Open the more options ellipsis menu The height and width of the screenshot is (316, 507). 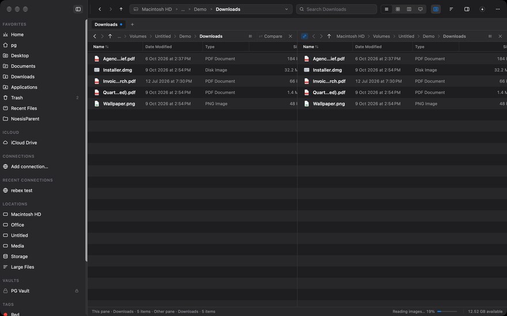click(x=498, y=9)
